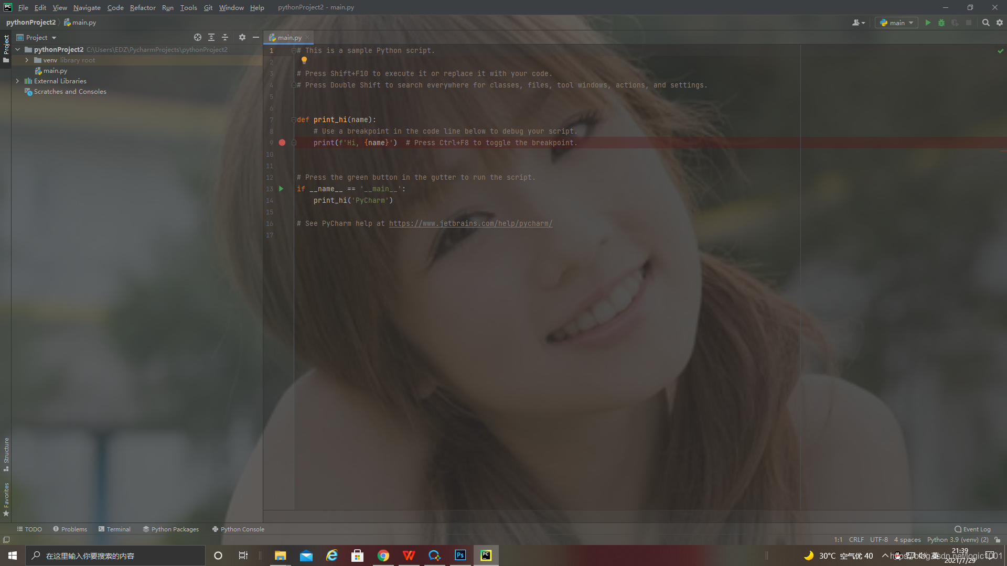This screenshot has width=1007, height=566.
Task: Click the green inspection checkmark
Action: (x=1001, y=51)
